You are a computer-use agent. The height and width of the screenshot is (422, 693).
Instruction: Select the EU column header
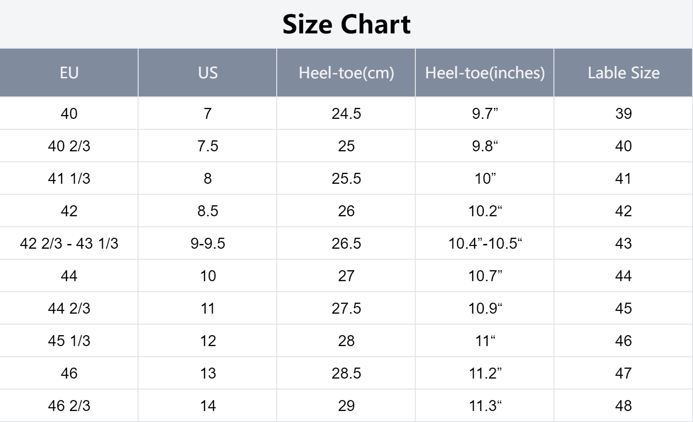pyautogui.click(x=69, y=73)
